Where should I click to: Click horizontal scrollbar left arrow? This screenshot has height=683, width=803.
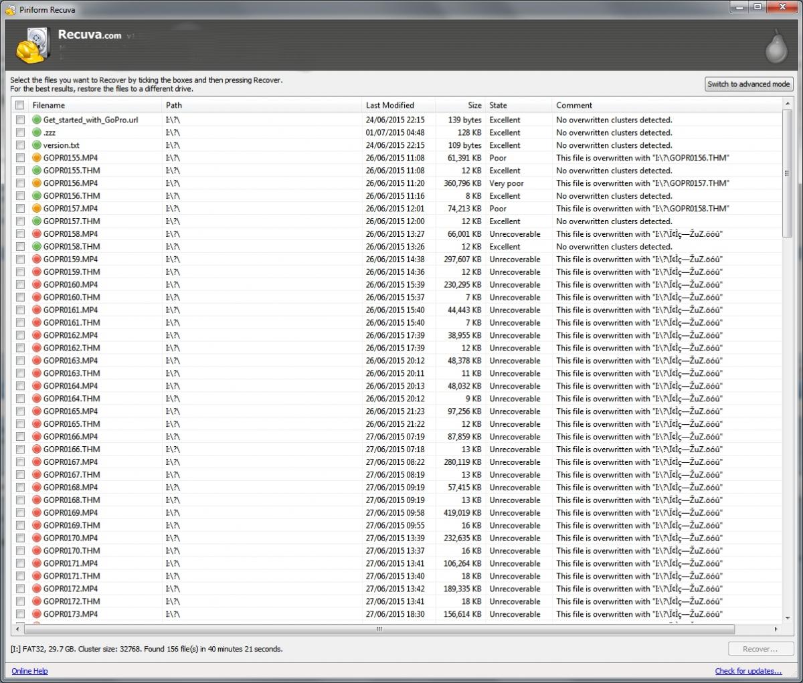(17, 629)
